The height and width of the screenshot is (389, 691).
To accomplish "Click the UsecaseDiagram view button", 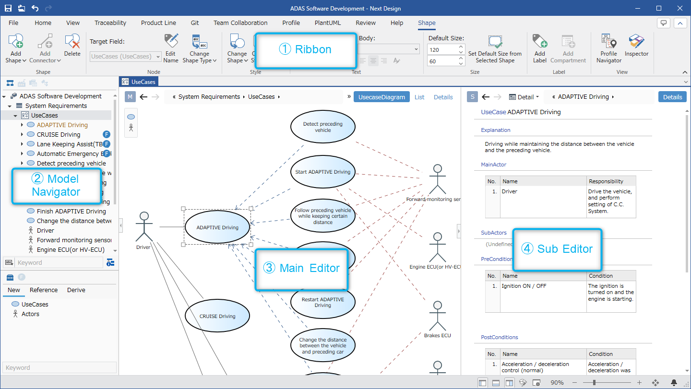I will click(381, 97).
